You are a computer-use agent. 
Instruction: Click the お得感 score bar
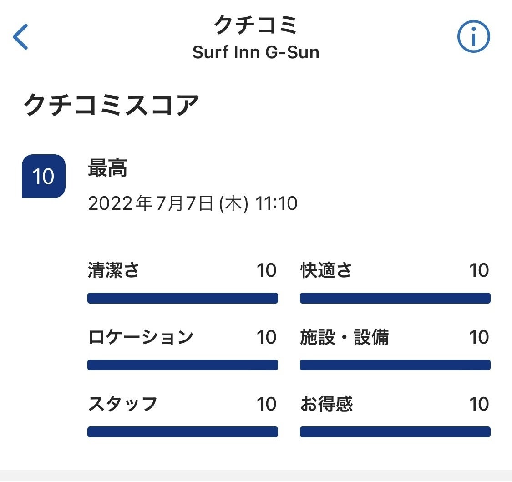coord(395,432)
